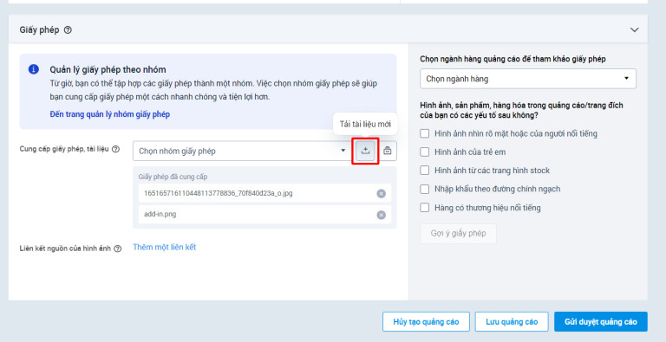The height and width of the screenshot is (342, 666).
Task: Click Gửi duyệt quảng cáo button
Action: tap(601, 321)
